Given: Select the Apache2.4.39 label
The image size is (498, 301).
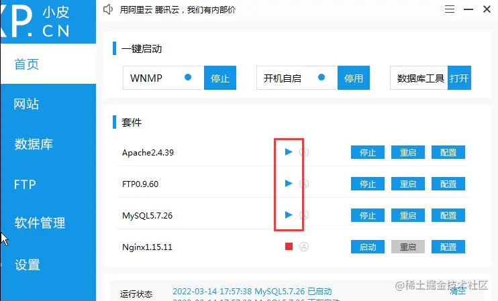Looking at the screenshot, I should [148, 153].
